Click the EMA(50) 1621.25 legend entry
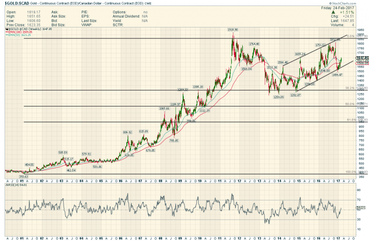369x241 pixels. coord(19,35)
